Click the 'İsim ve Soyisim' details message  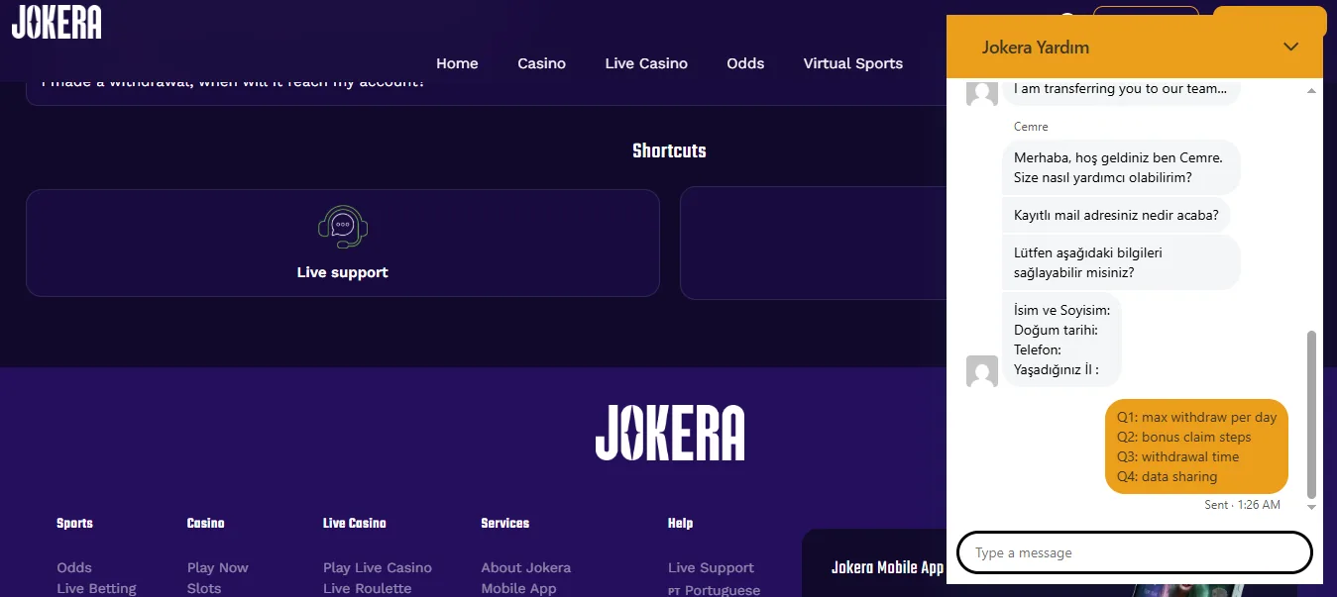(x=1061, y=340)
